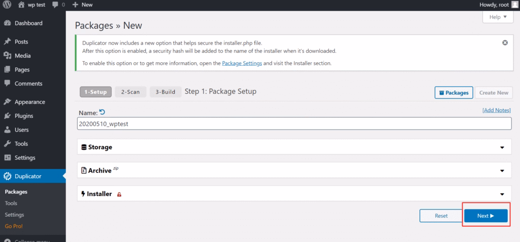Click the Users person icon
The height and width of the screenshot is (242, 520).
pyautogui.click(x=7, y=130)
